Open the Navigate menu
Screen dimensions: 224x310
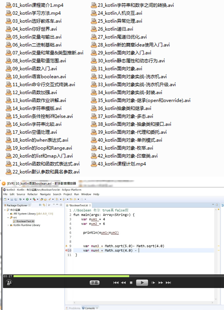point(45,194)
